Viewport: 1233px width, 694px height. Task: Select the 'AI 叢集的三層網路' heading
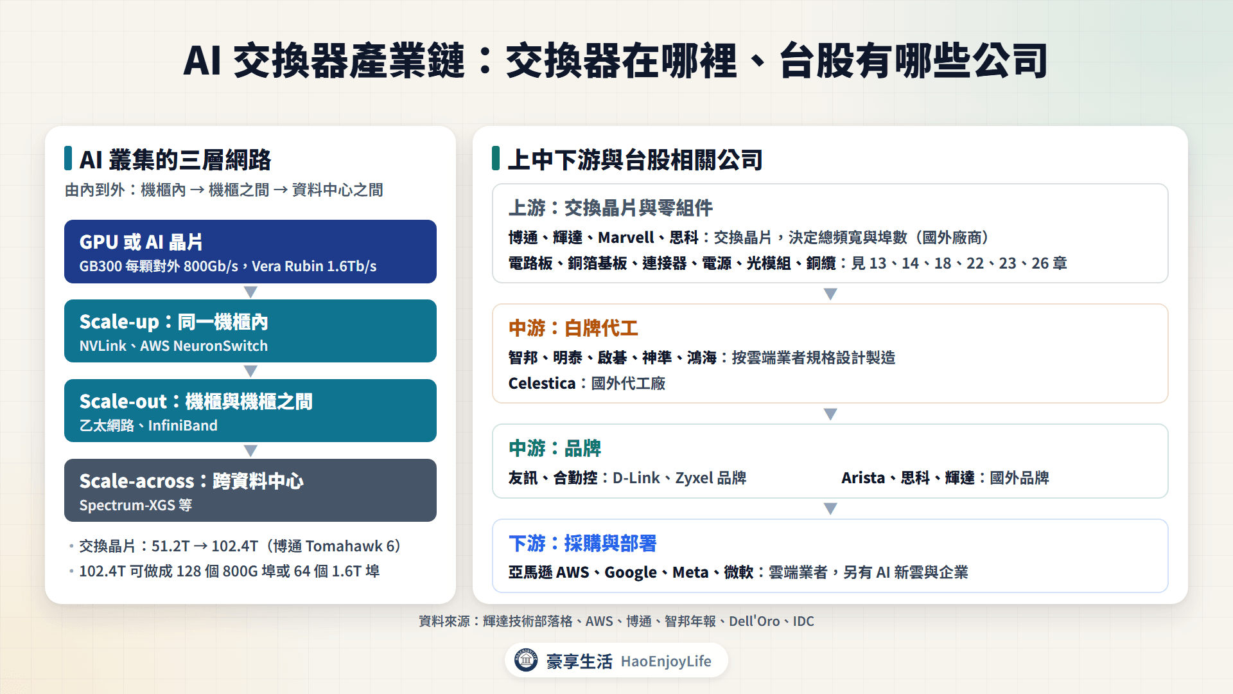175,159
